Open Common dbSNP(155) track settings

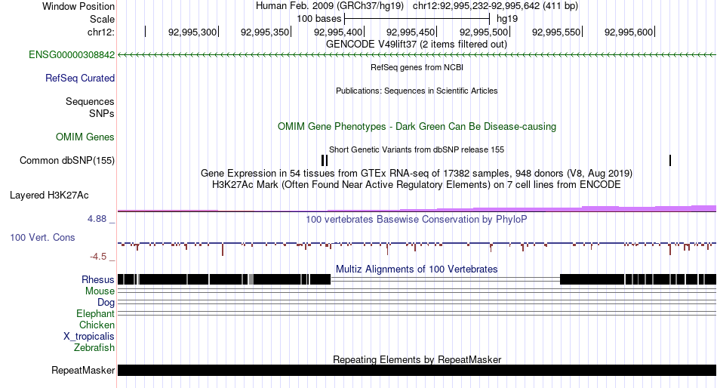coord(67,161)
